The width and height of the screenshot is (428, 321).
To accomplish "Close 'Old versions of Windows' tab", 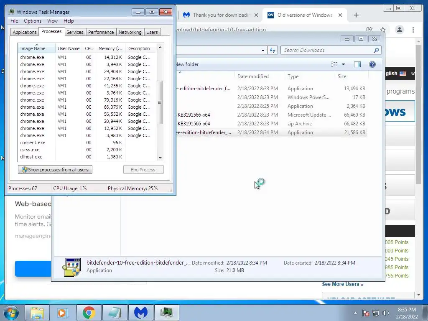I will coord(340,15).
